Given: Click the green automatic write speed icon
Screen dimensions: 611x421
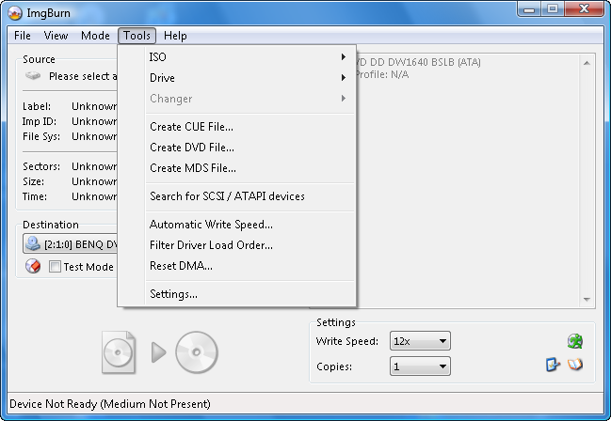Looking at the screenshot, I should 575,341.
